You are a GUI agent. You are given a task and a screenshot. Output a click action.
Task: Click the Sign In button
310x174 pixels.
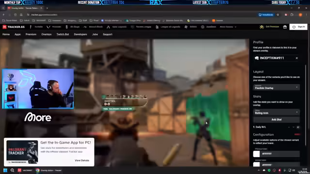pyautogui.click(x=298, y=27)
